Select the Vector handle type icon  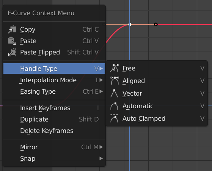(x=114, y=93)
